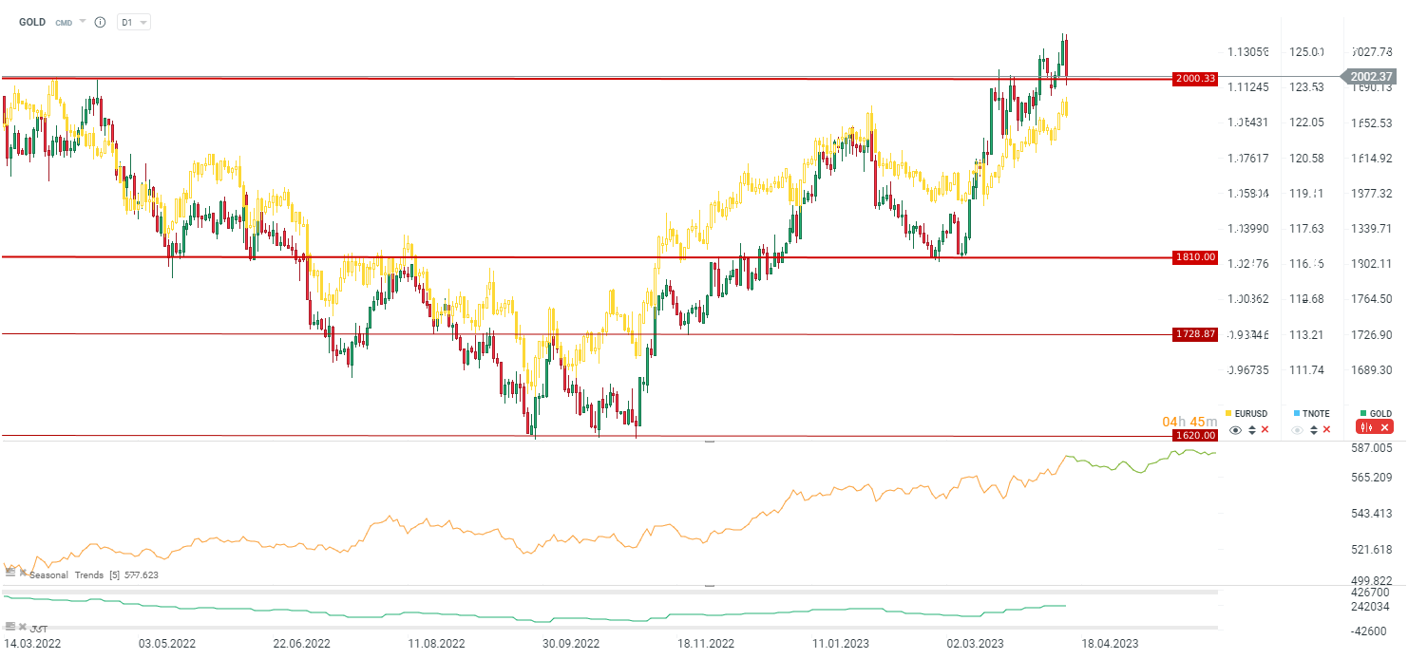Remove the Seasonal Trends indicator
The image size is (1408, 659).
23,573
